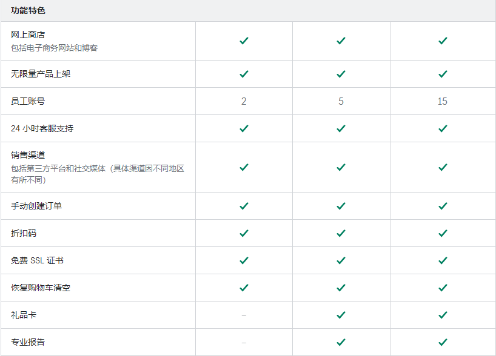Click the 免费 SSL 证书 checkmark in the first column
Viewport: 496px width, 356px height.
[244, 260]
